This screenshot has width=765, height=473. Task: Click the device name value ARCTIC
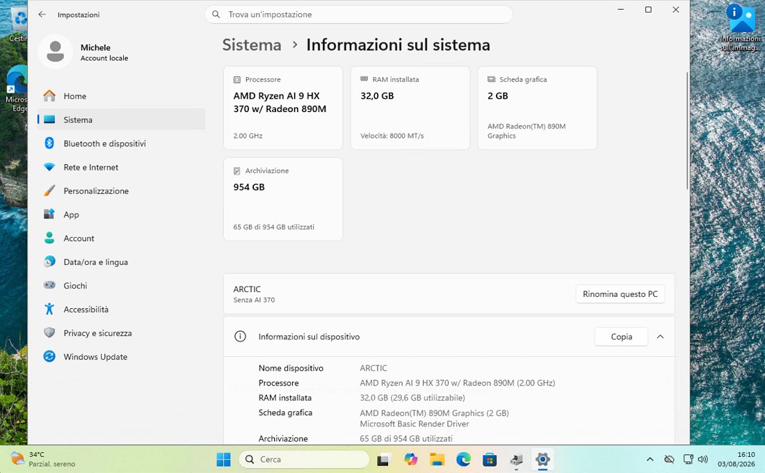coord(373,368)
